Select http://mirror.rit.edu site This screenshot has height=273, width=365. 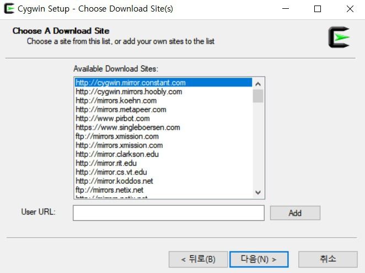(x=163, y=163)
